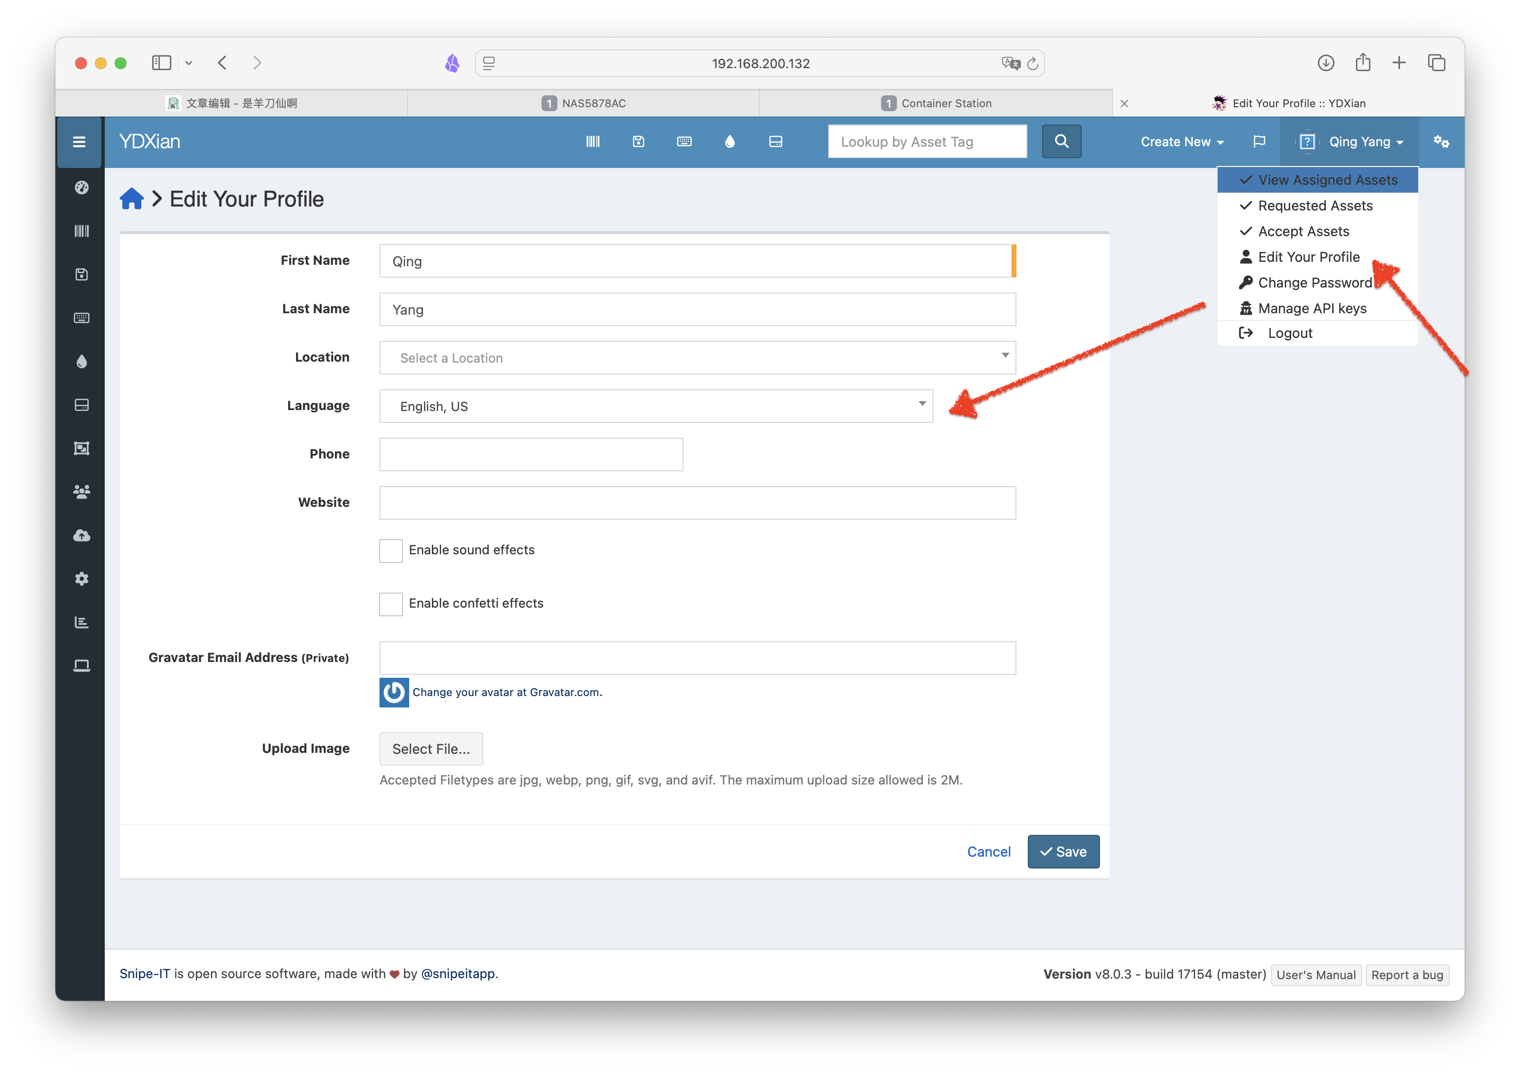Open Assets barcode icon in sidebar
Viewport: 1520px width, 1074px height.
[82, 231]
